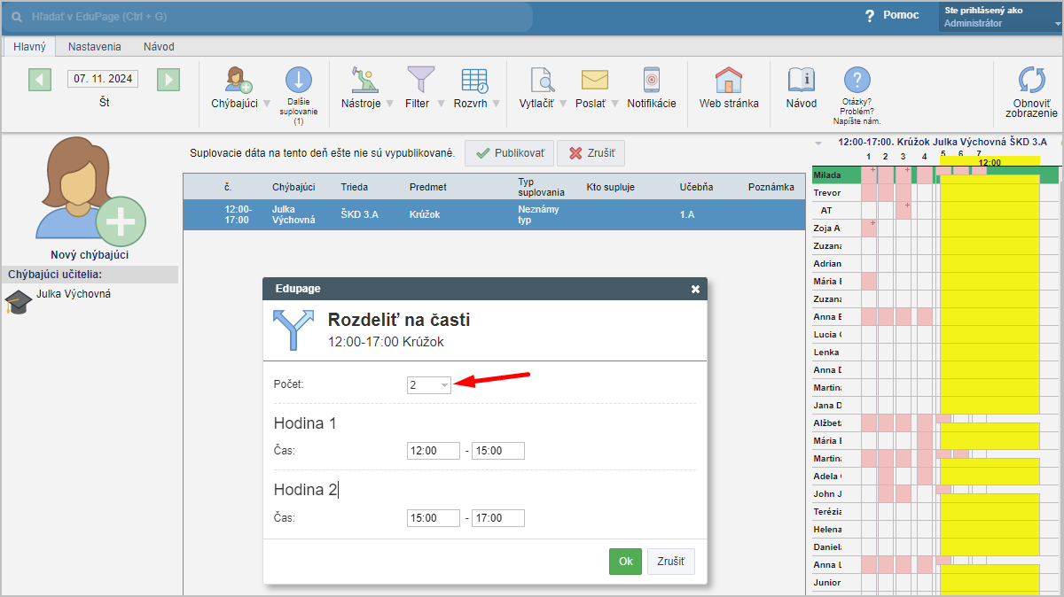Open the Návod book icon in toolbar
This screenshot has height=597, width=1064.
coord(802,80)
